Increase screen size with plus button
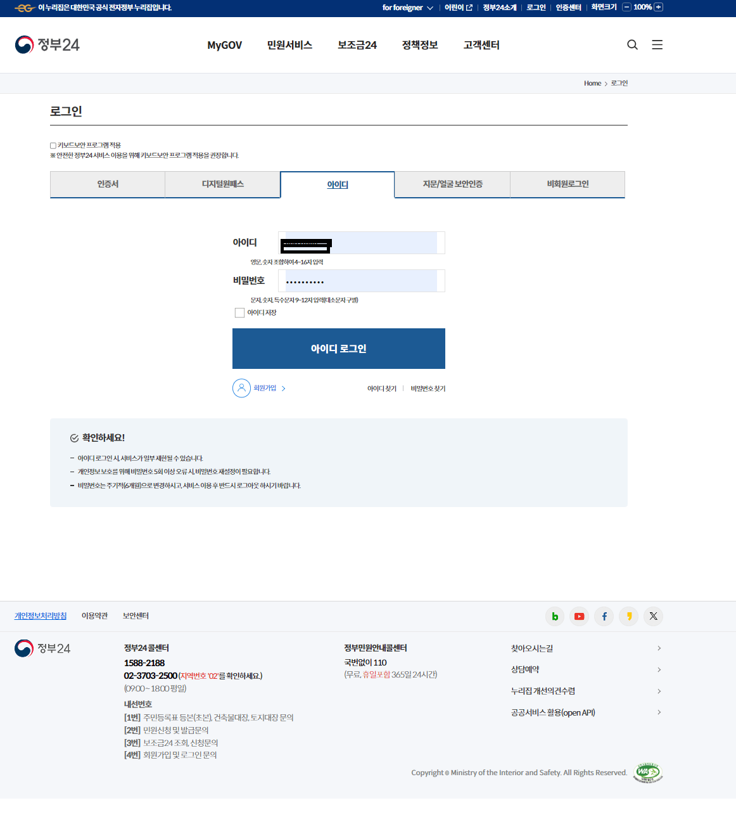 coord(659,7)
